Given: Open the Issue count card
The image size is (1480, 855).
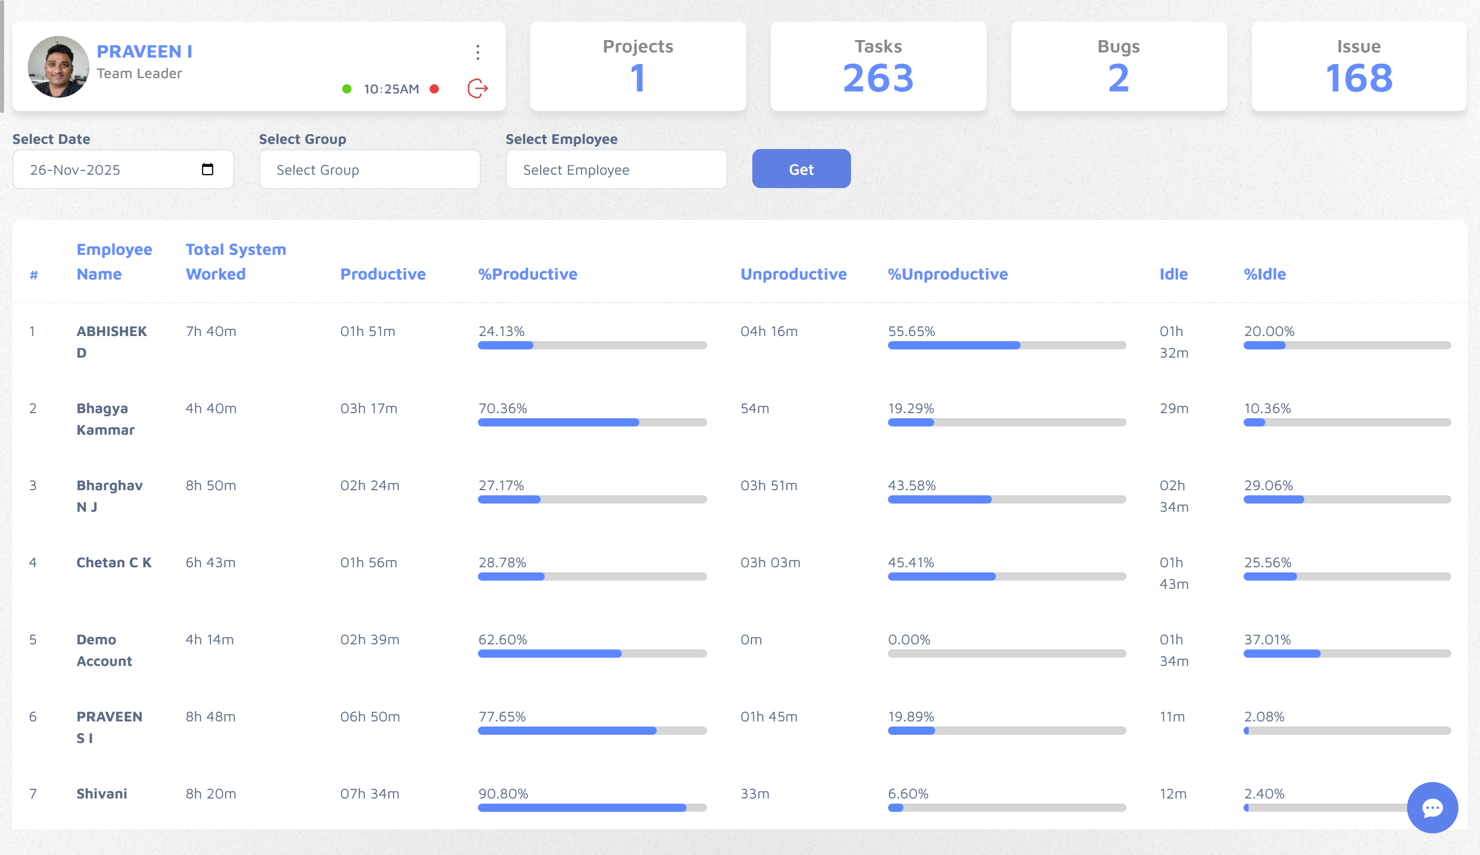Looking at the screenshot, I should pos(1358,66).
